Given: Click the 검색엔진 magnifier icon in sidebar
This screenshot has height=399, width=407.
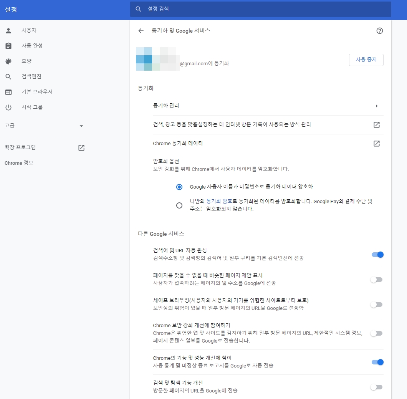Looking at the screenshot, I should tap(8, 76).
